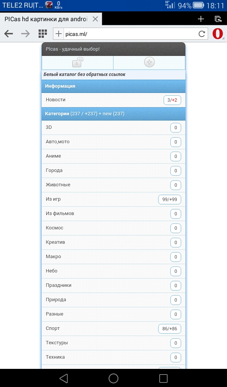Show the open tabs switcher
This screenshot has width=227, height=387.
tap(218, 19)
